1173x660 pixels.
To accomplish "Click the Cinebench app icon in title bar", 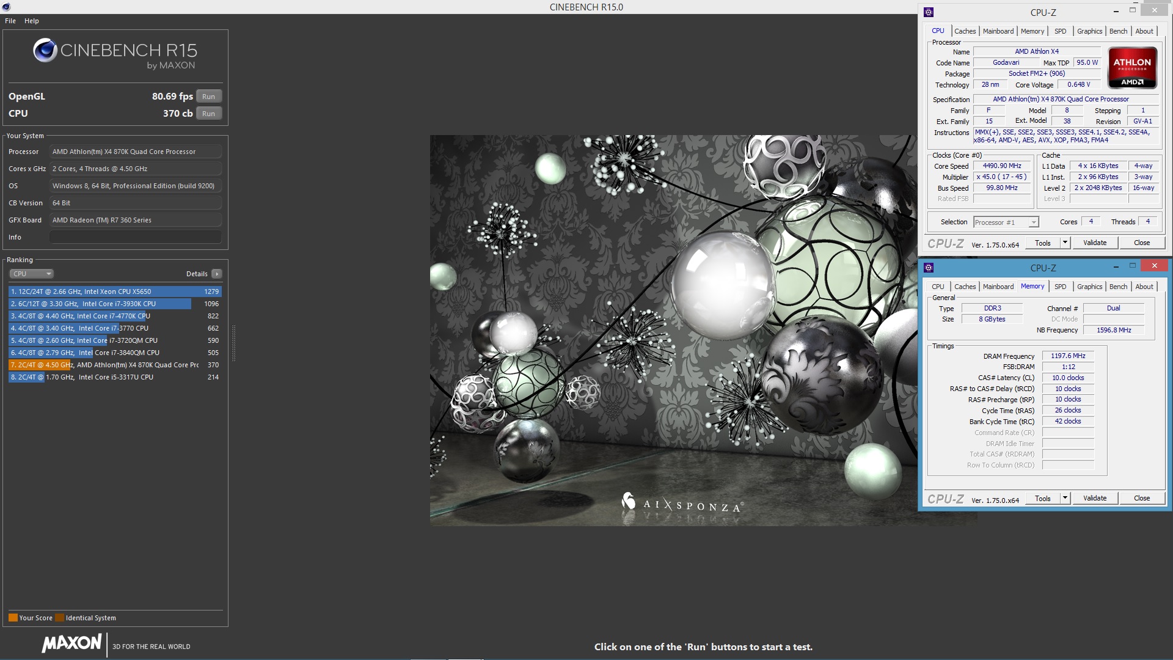I will (6, 7).
